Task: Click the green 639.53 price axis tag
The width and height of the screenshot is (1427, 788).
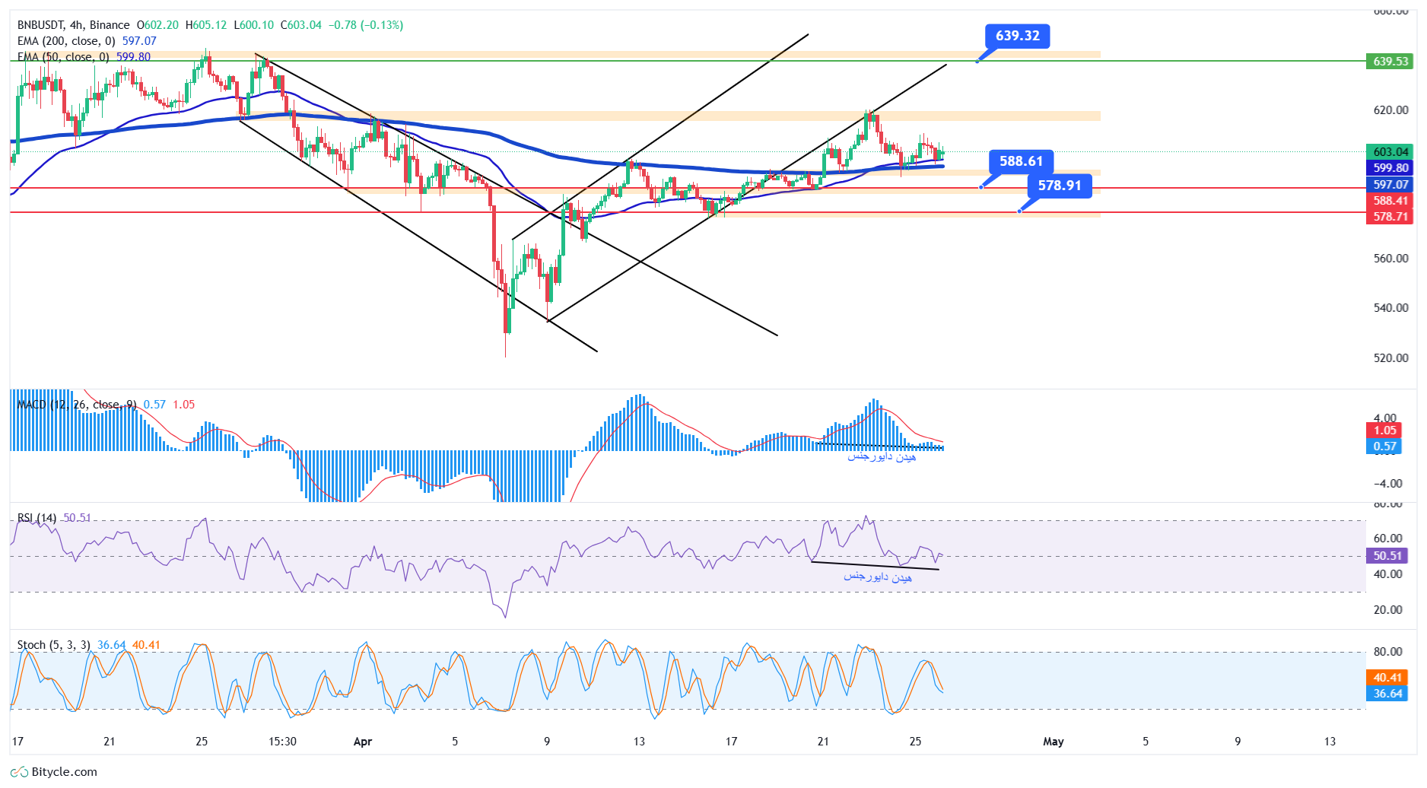Action: click(x=1390, y=62)
